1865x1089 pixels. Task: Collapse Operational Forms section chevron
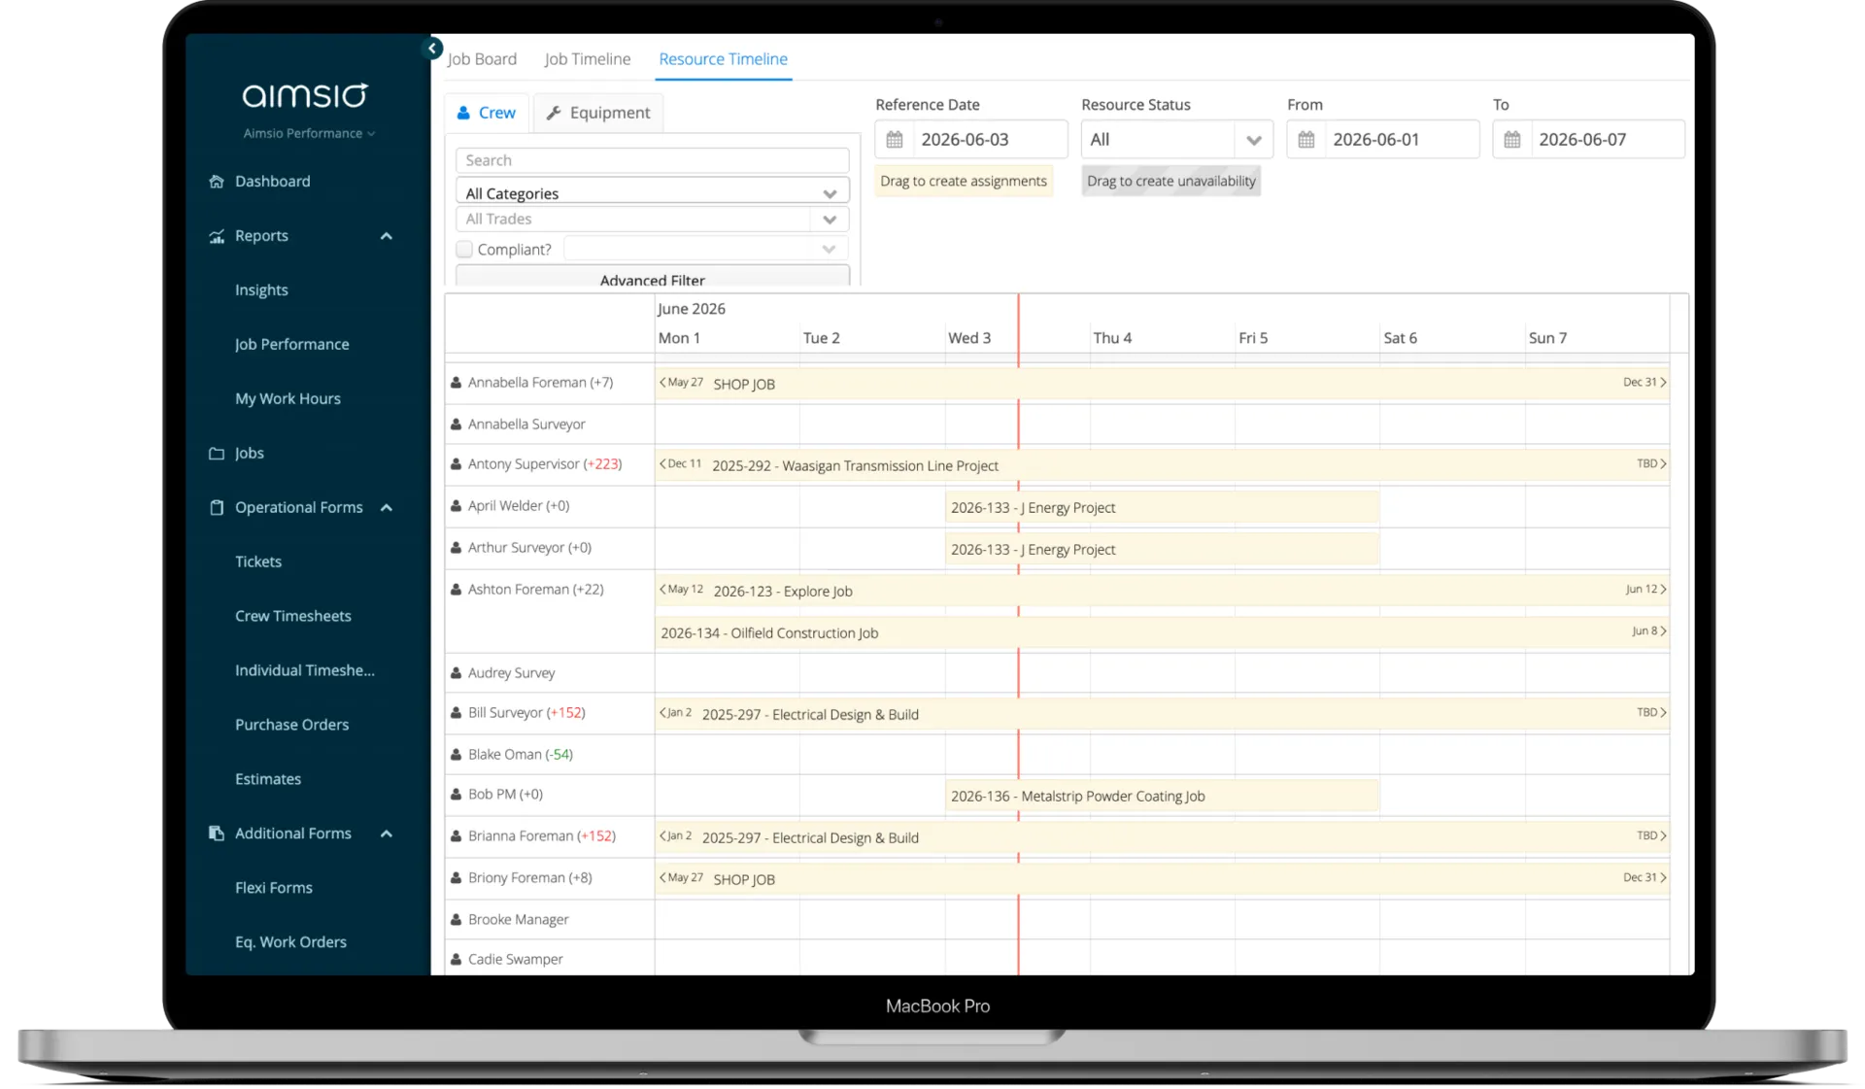[387, 507]
